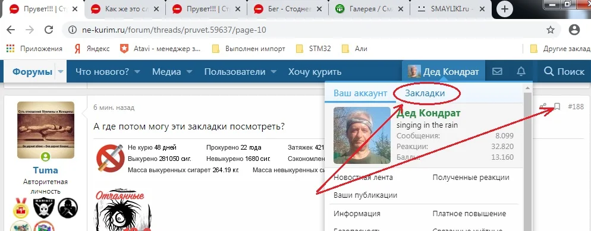Click the gold medal badge icon
Screen dimensions: 591x231
tap(21, 208)
